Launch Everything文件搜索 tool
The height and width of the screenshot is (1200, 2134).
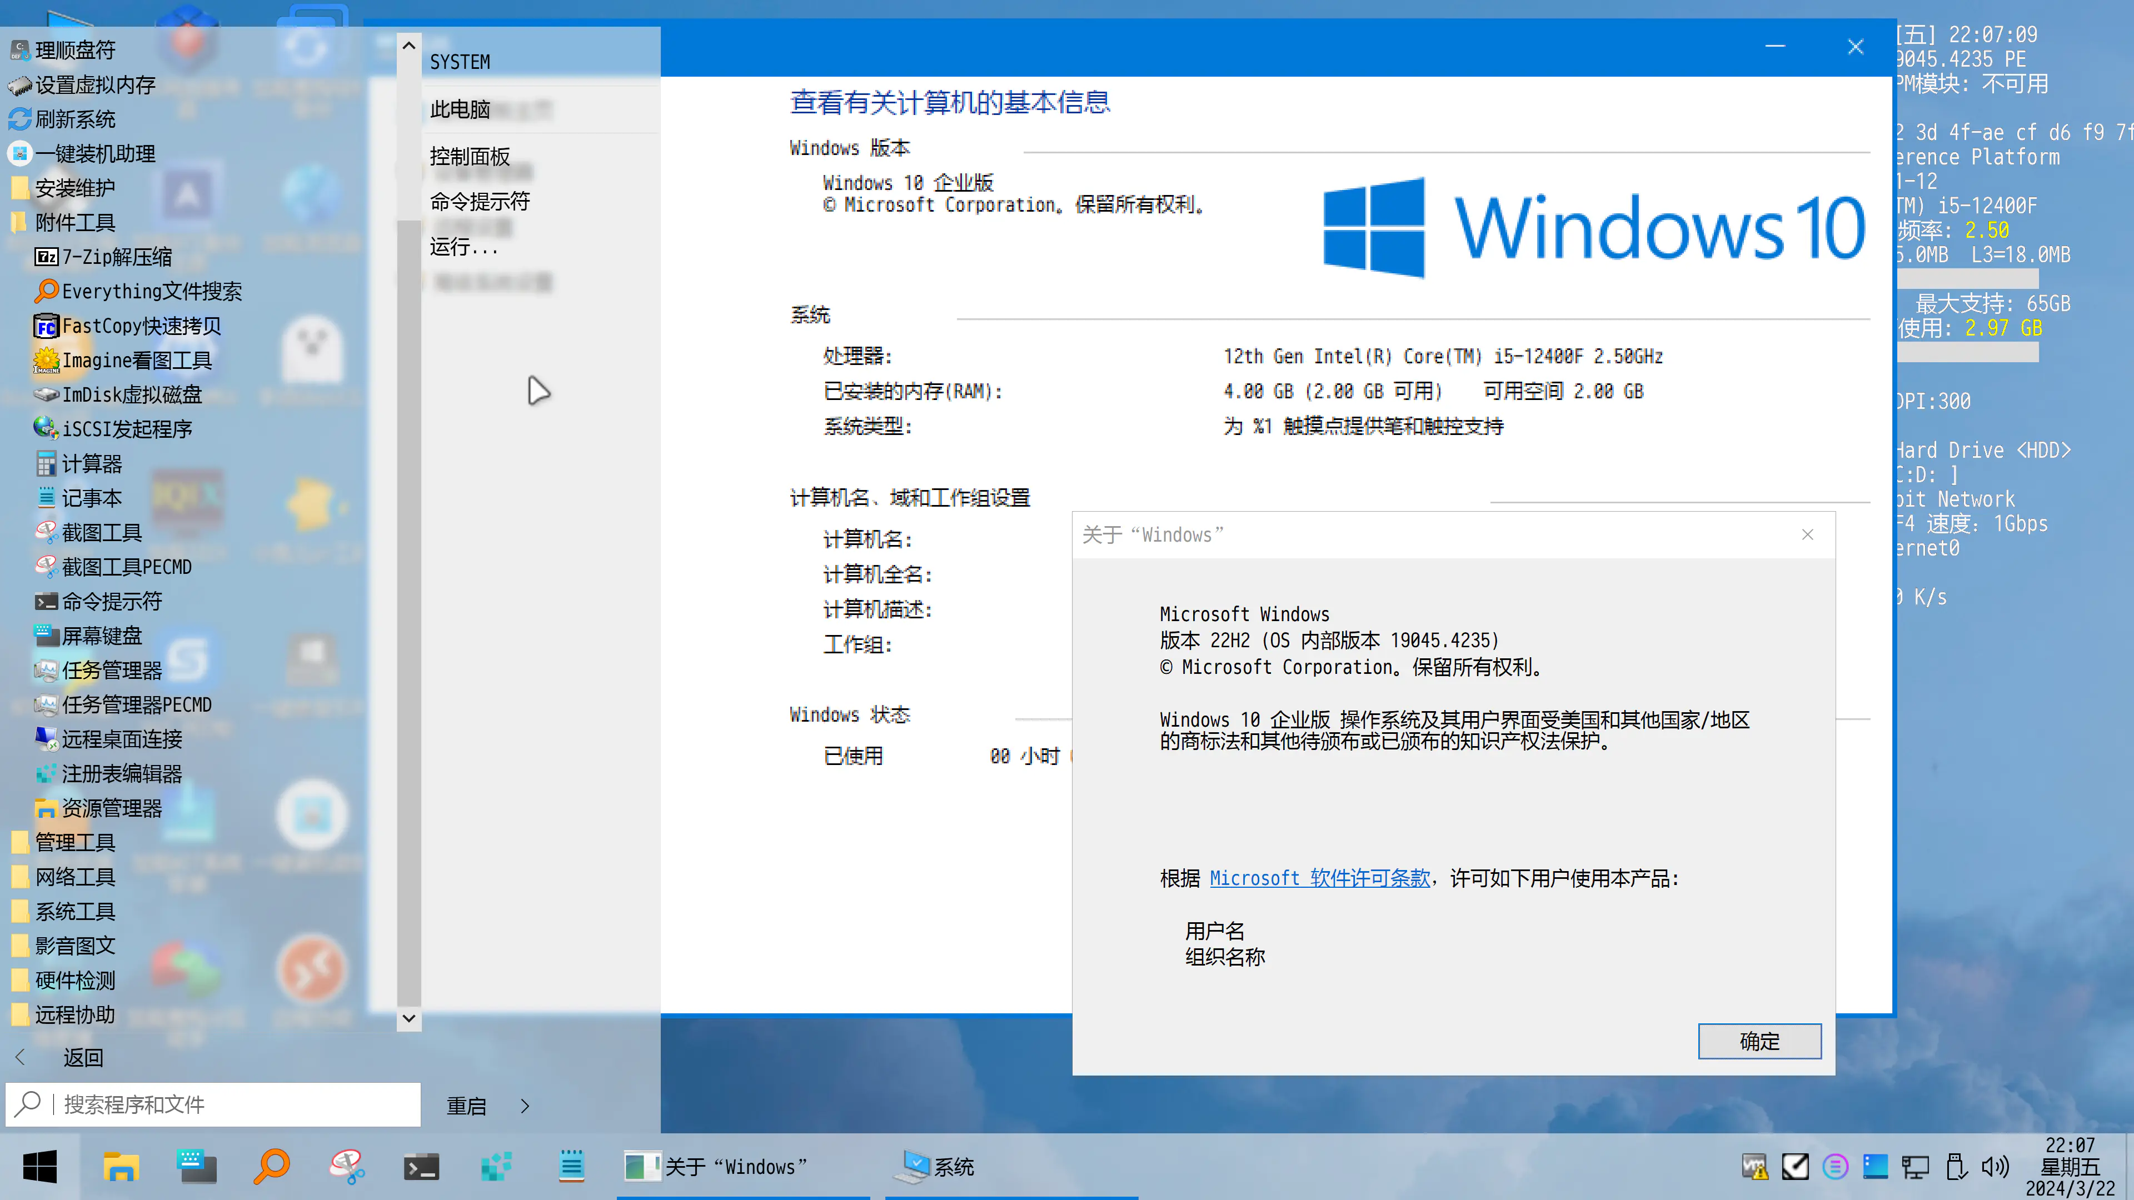pyautogui.click(x=151, y=292)
